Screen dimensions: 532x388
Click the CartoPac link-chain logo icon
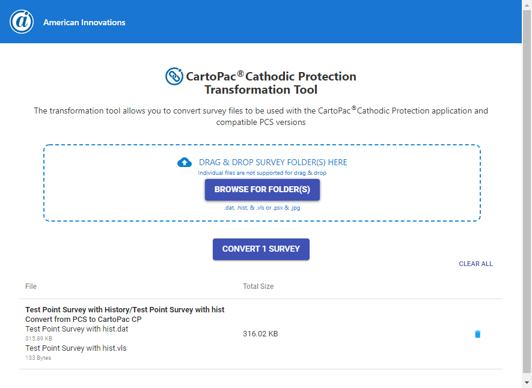(x=174, y=76)
